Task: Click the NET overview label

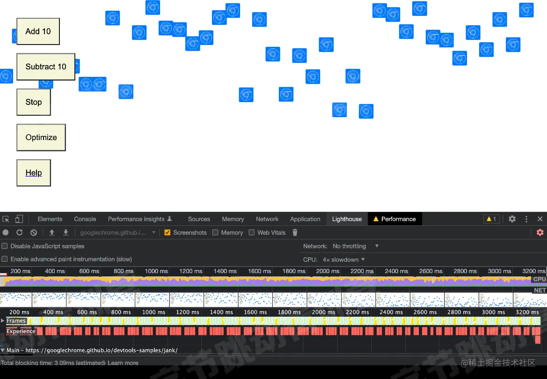Action: [540, 290]
